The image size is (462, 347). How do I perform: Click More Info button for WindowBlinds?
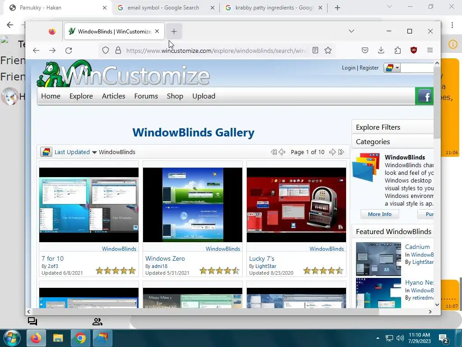(x=379, y=214)
